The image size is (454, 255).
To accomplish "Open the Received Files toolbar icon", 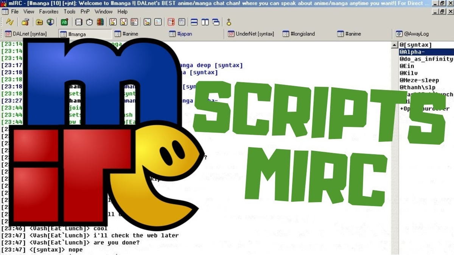I will pos(147,22).
